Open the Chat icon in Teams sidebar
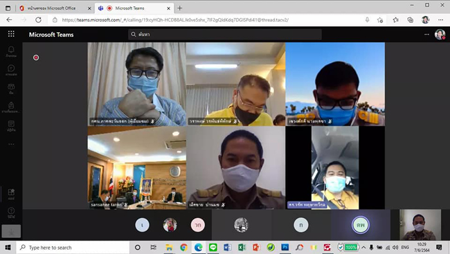 click(x=11, y=70)
